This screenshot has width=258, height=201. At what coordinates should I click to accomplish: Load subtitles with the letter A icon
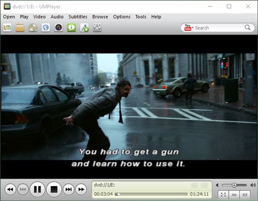(84, 28)
